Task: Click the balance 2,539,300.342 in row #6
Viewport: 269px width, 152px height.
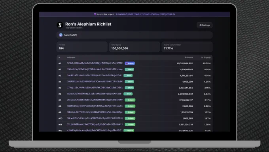Action: coord(185,94)
